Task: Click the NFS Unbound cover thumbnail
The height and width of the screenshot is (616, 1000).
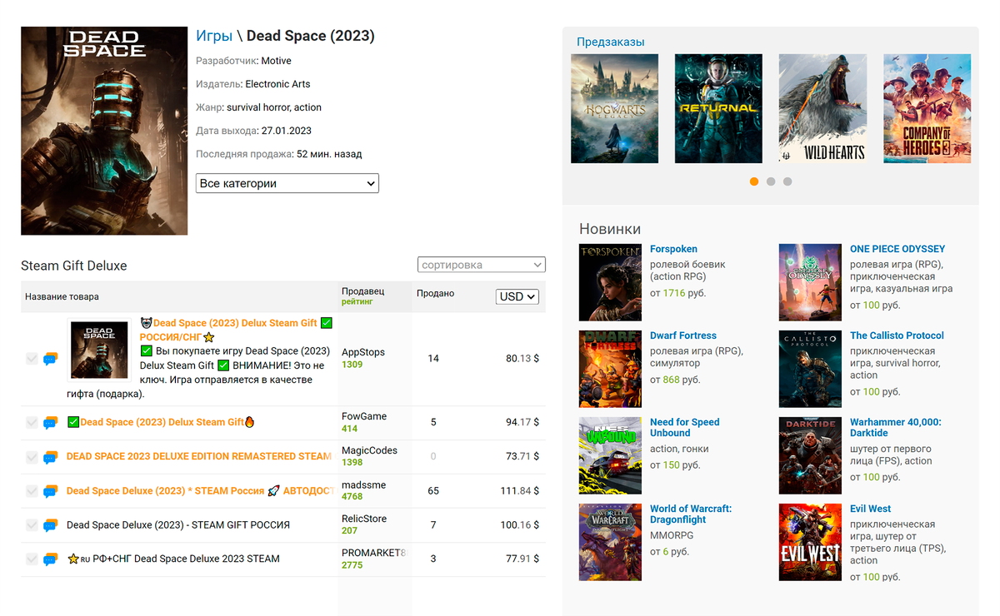Action: 610,455
